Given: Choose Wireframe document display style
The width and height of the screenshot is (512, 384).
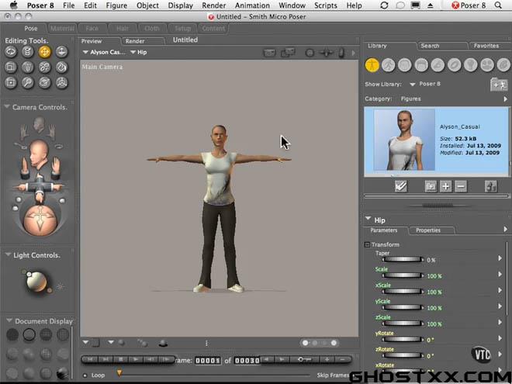Looking at the screenshot, I should coord(46,334).
